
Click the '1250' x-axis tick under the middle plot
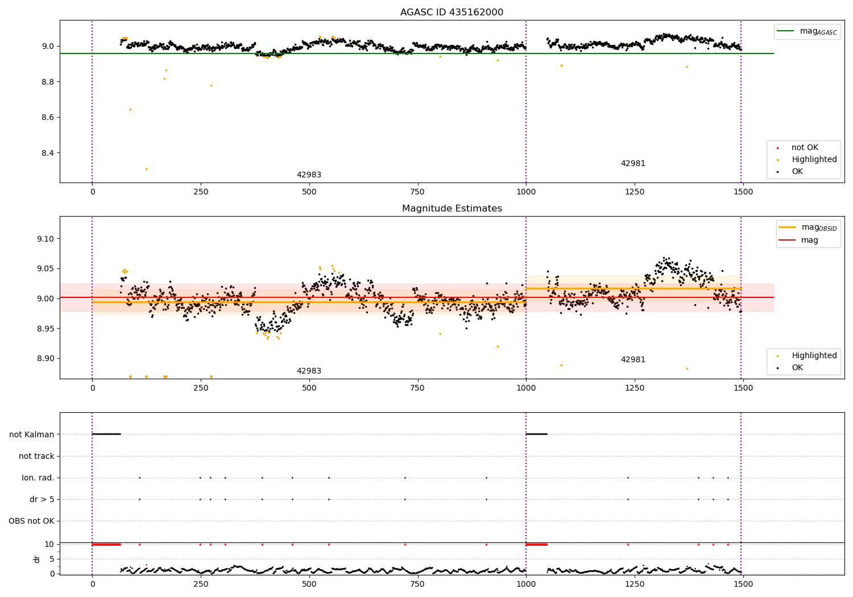(x=635, y=388)
